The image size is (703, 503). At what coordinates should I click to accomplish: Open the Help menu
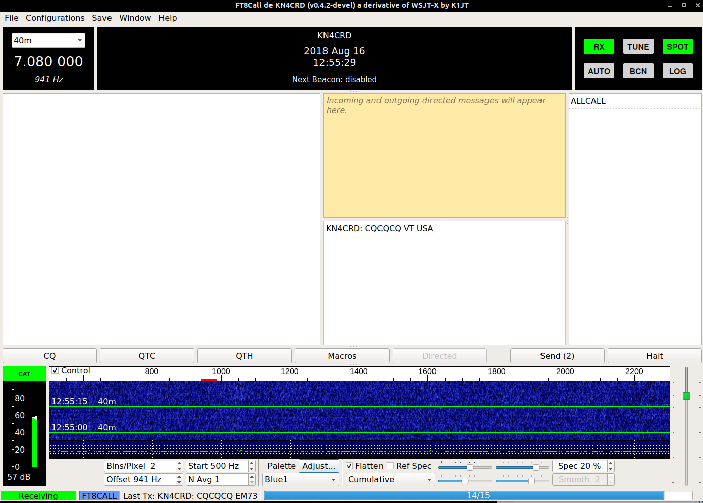(168, 18)
